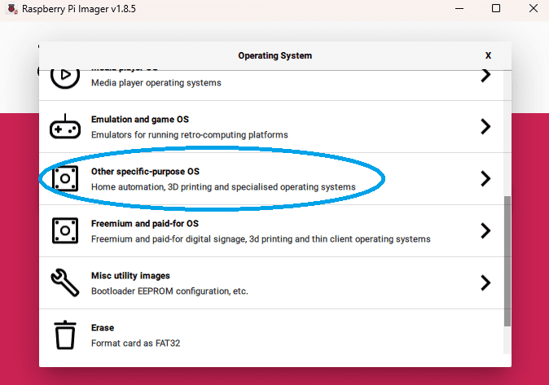549x385 pixels.
Task: Click the trash can Erase icon
Action: pos(65,335)
